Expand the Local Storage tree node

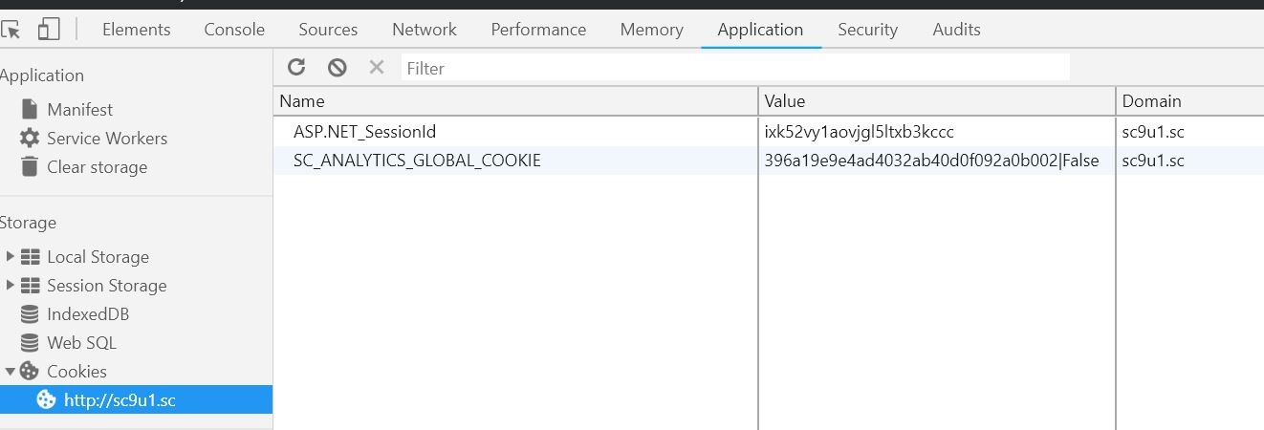pyautogui.click(x=11, y=256)
